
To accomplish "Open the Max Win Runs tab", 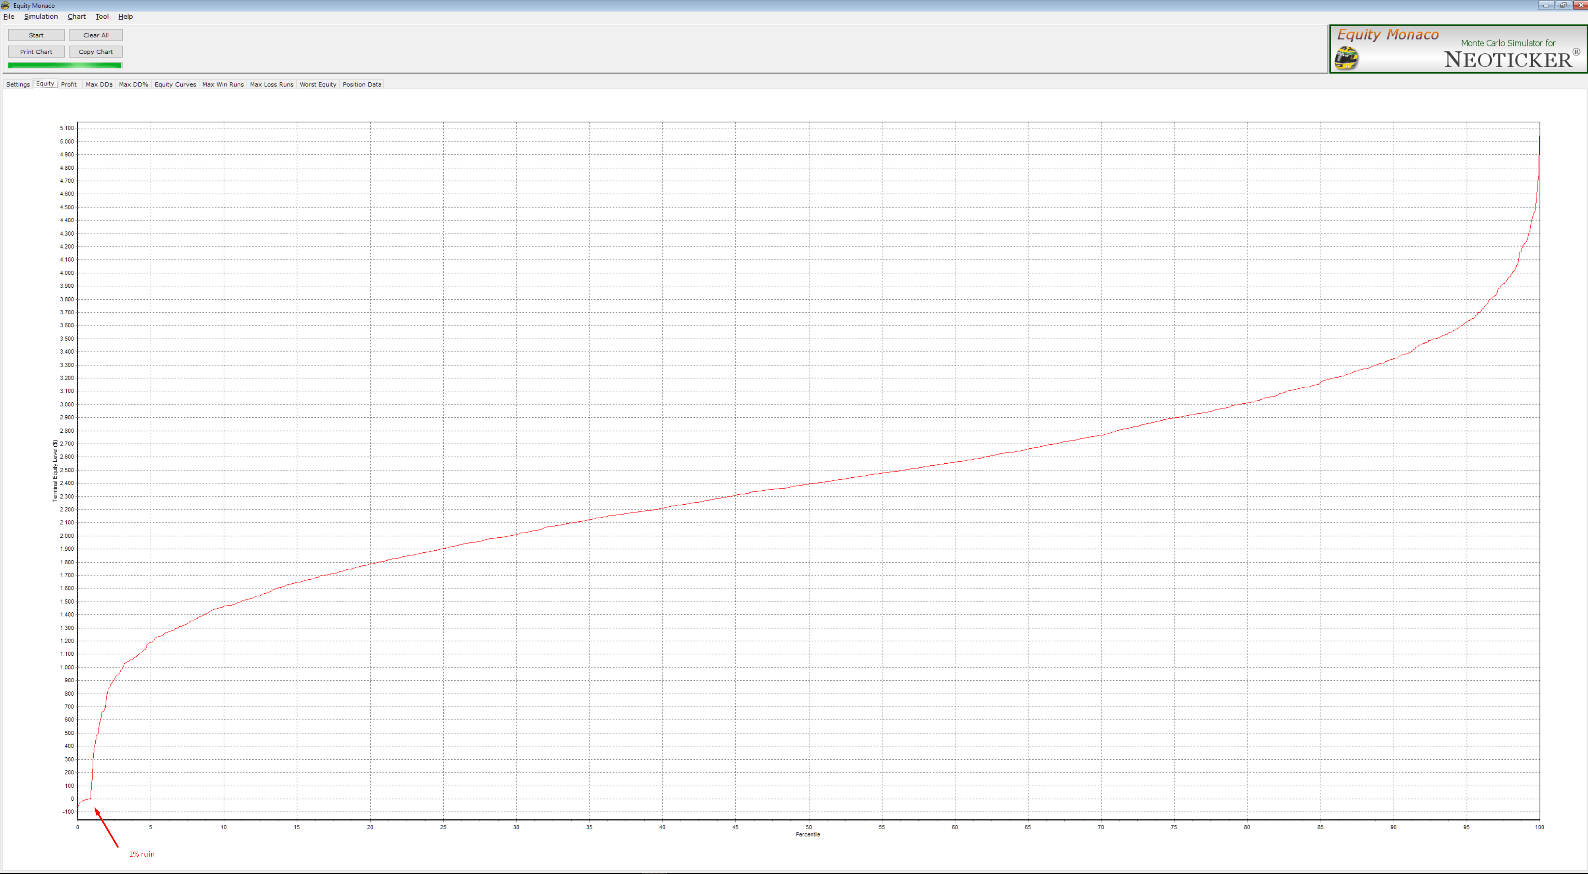I will coord(222,84).
